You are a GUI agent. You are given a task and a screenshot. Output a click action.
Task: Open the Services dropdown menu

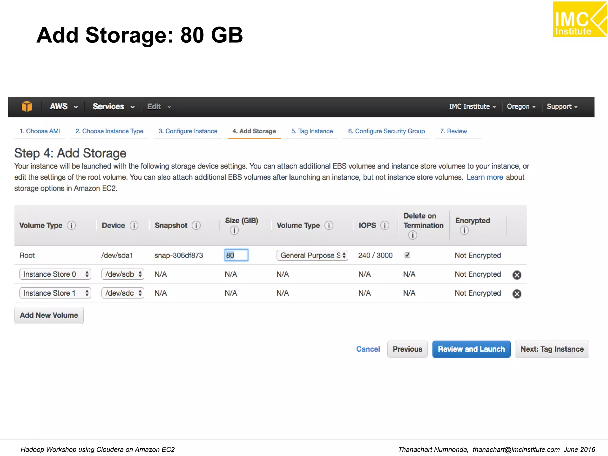[113, 107]
